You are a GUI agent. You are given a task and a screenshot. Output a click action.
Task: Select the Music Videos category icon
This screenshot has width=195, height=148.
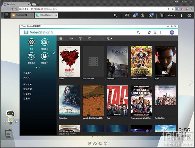(31, 56)
